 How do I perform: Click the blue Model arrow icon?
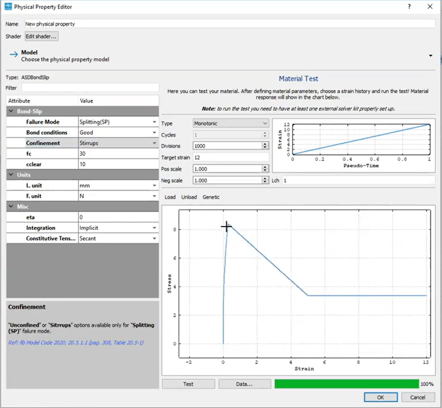pos(13,55)
